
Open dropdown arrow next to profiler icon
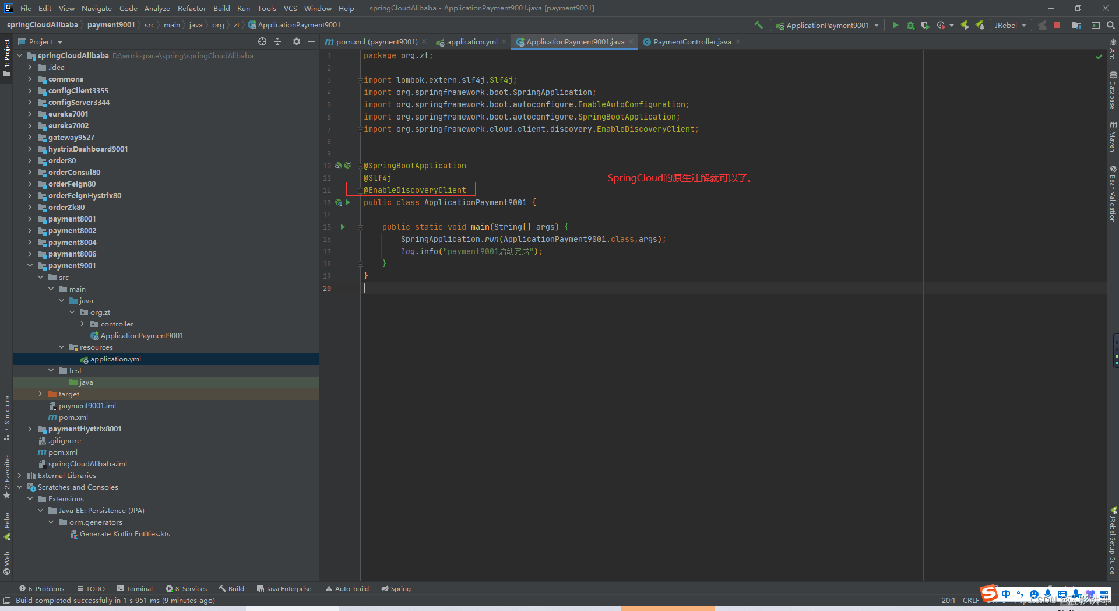point(952,25)
